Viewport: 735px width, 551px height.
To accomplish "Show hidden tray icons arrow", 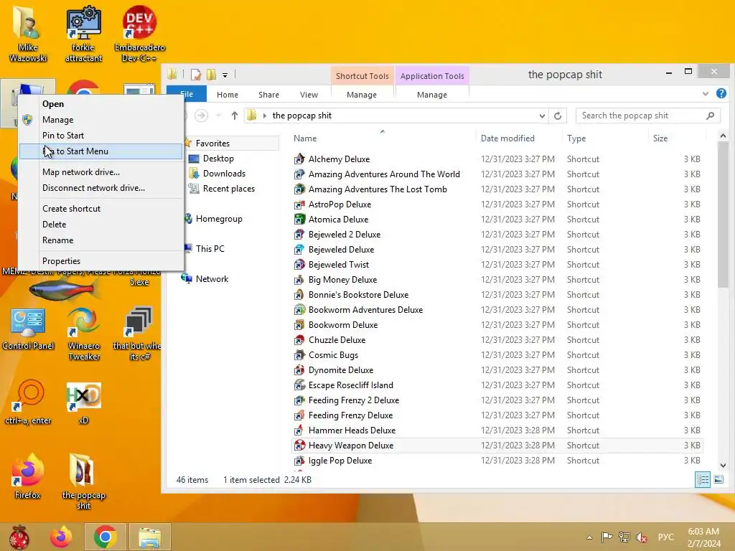I will tap(589, 537).
